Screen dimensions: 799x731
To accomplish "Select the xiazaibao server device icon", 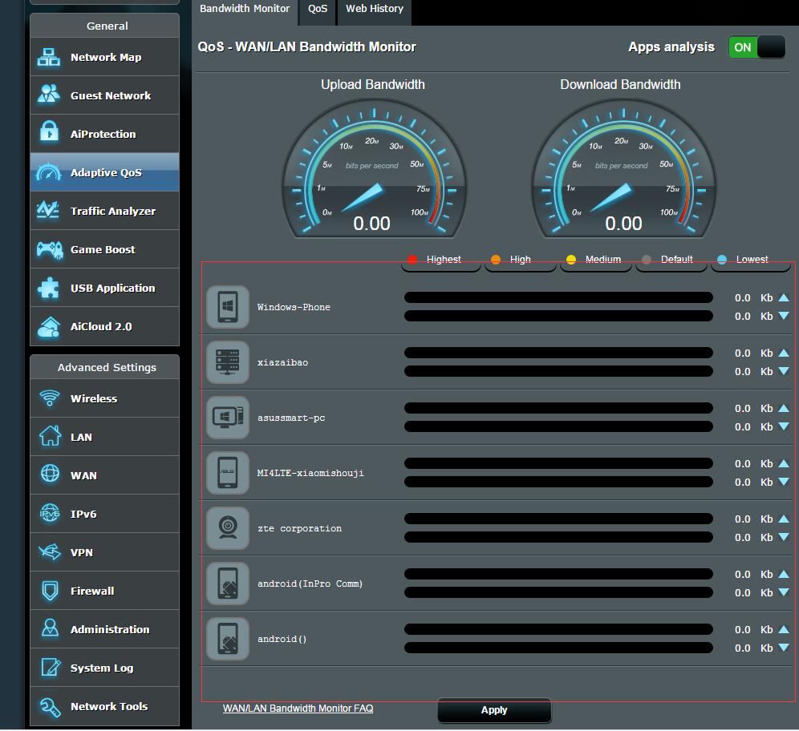I will tap(228, 362).
